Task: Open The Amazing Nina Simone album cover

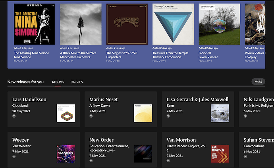Action: pyautogui.click(x=35, y=24)
